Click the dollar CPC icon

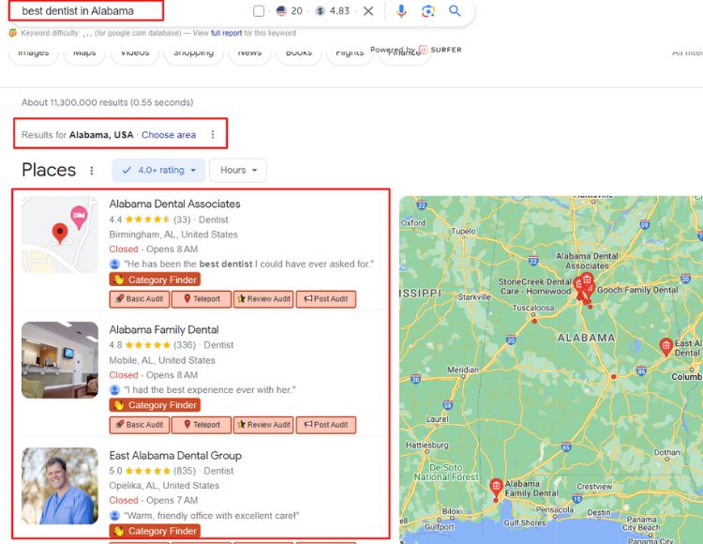pyautogui.click(x=321, y=10)
